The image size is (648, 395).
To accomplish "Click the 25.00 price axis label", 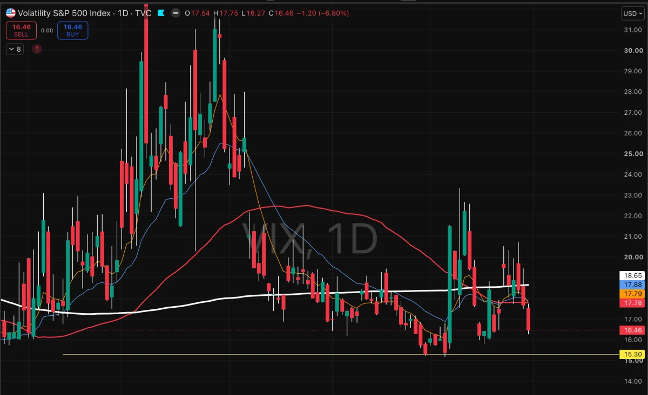I will 632,154.
